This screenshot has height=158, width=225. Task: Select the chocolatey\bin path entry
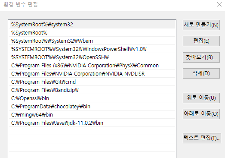[x=92, y=107]
